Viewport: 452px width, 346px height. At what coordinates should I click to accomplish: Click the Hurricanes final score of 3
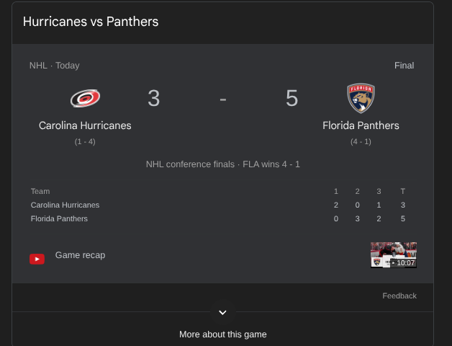[x=153, y=98]
